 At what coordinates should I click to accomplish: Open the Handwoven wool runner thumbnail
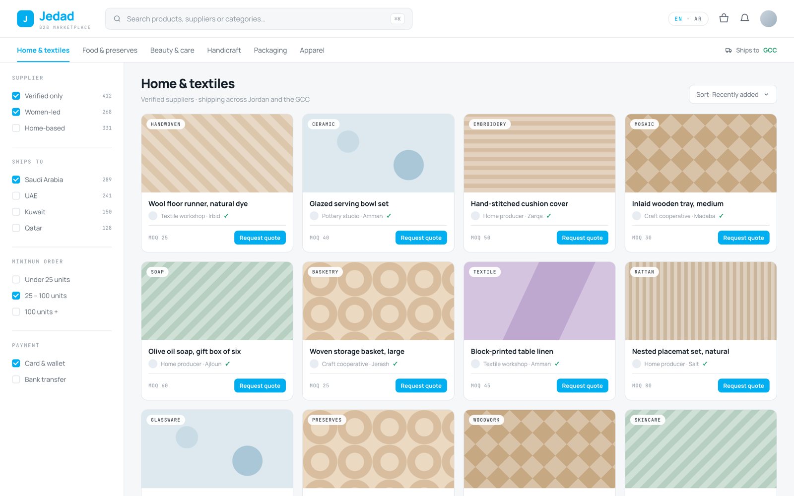point(217,153)
